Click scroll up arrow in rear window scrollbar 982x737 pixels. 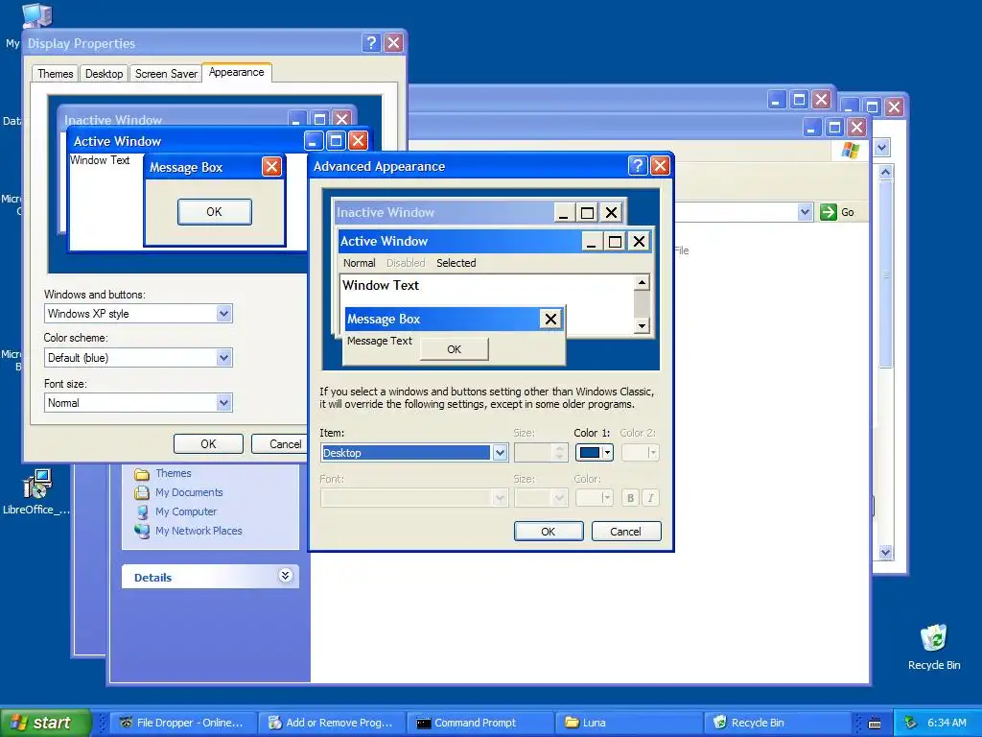pyautogui.click(x=885, y=173)
